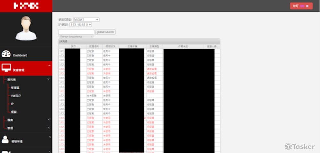
Task: Click the person silhouette icon in sidebar
Action: click(5, 140)
